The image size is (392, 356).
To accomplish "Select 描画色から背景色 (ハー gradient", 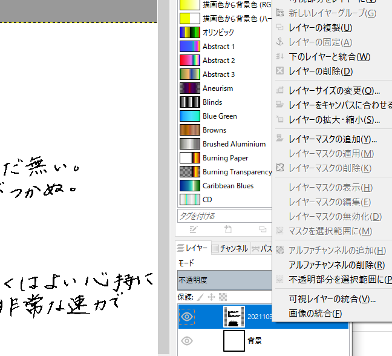I will (225, 18).
